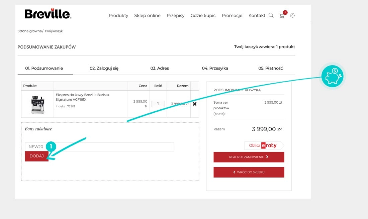Click the Breville logo
The width and height of the screenshot is (368, 219).
point(48,14)
